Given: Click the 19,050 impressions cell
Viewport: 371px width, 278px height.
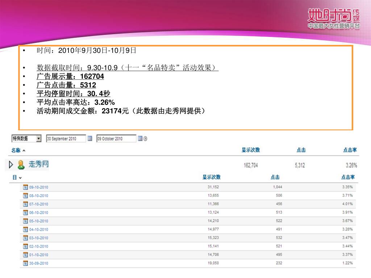Looking at the screenshot, I should pos(213,263).
